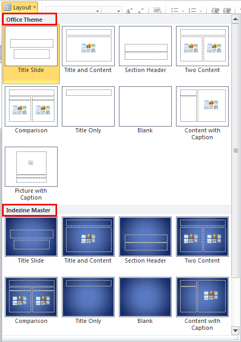Pick Office Theme Section Header layout
This screenshot has width=241, height=342.
tap(145, 50)
